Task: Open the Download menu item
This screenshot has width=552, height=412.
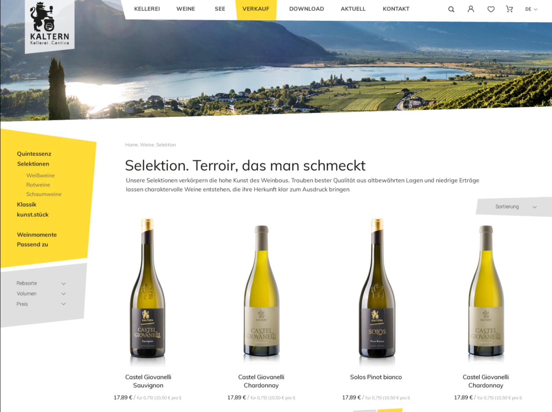Action: click(x=307, y=9)
